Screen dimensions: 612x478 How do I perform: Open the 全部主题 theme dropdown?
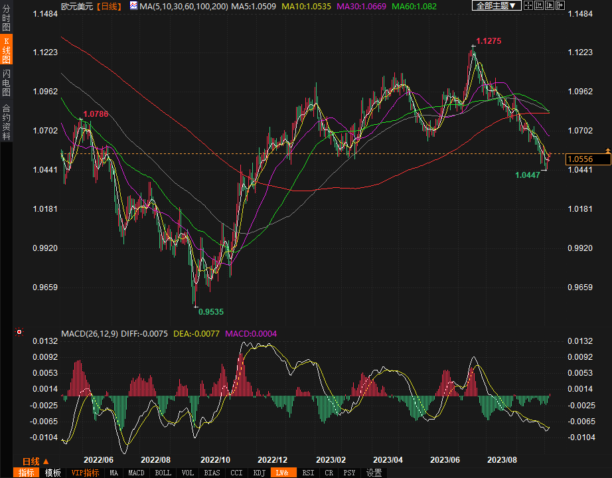495,6
